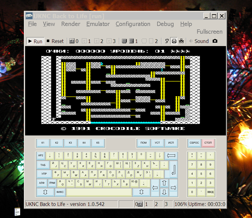Open the View menu
Viewport: 252px width, 218px height.
(x=49, y=24)
